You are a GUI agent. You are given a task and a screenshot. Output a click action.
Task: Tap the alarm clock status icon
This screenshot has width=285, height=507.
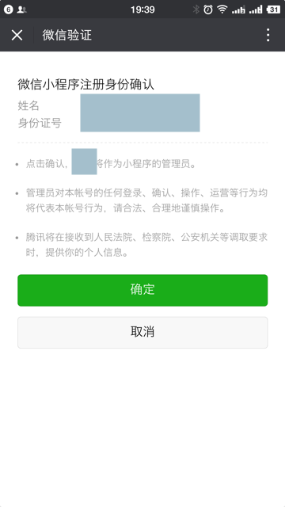(208, 10)
